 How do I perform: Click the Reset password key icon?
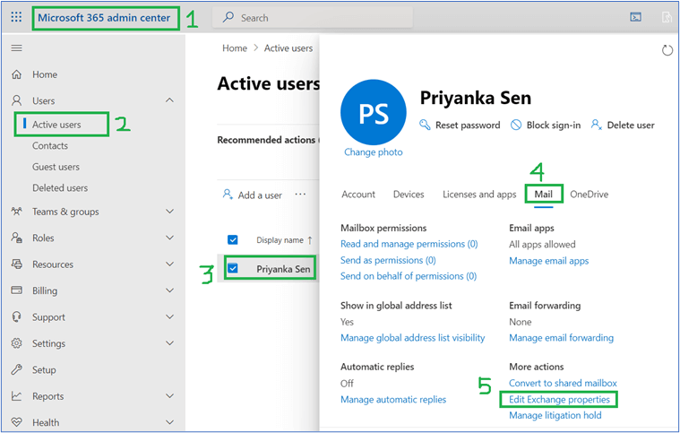tap(425, 125)
